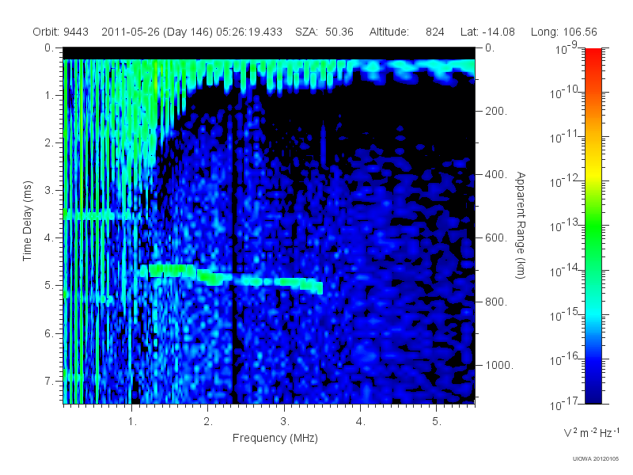
Task: Click the 'Long: 106.56' text
Action: click(x=563, y=32)
